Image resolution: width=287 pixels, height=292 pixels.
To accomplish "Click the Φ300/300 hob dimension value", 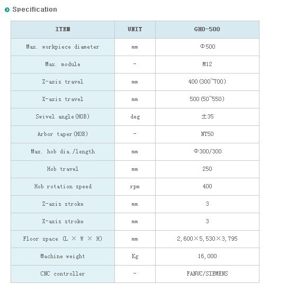I will (208, 151).
